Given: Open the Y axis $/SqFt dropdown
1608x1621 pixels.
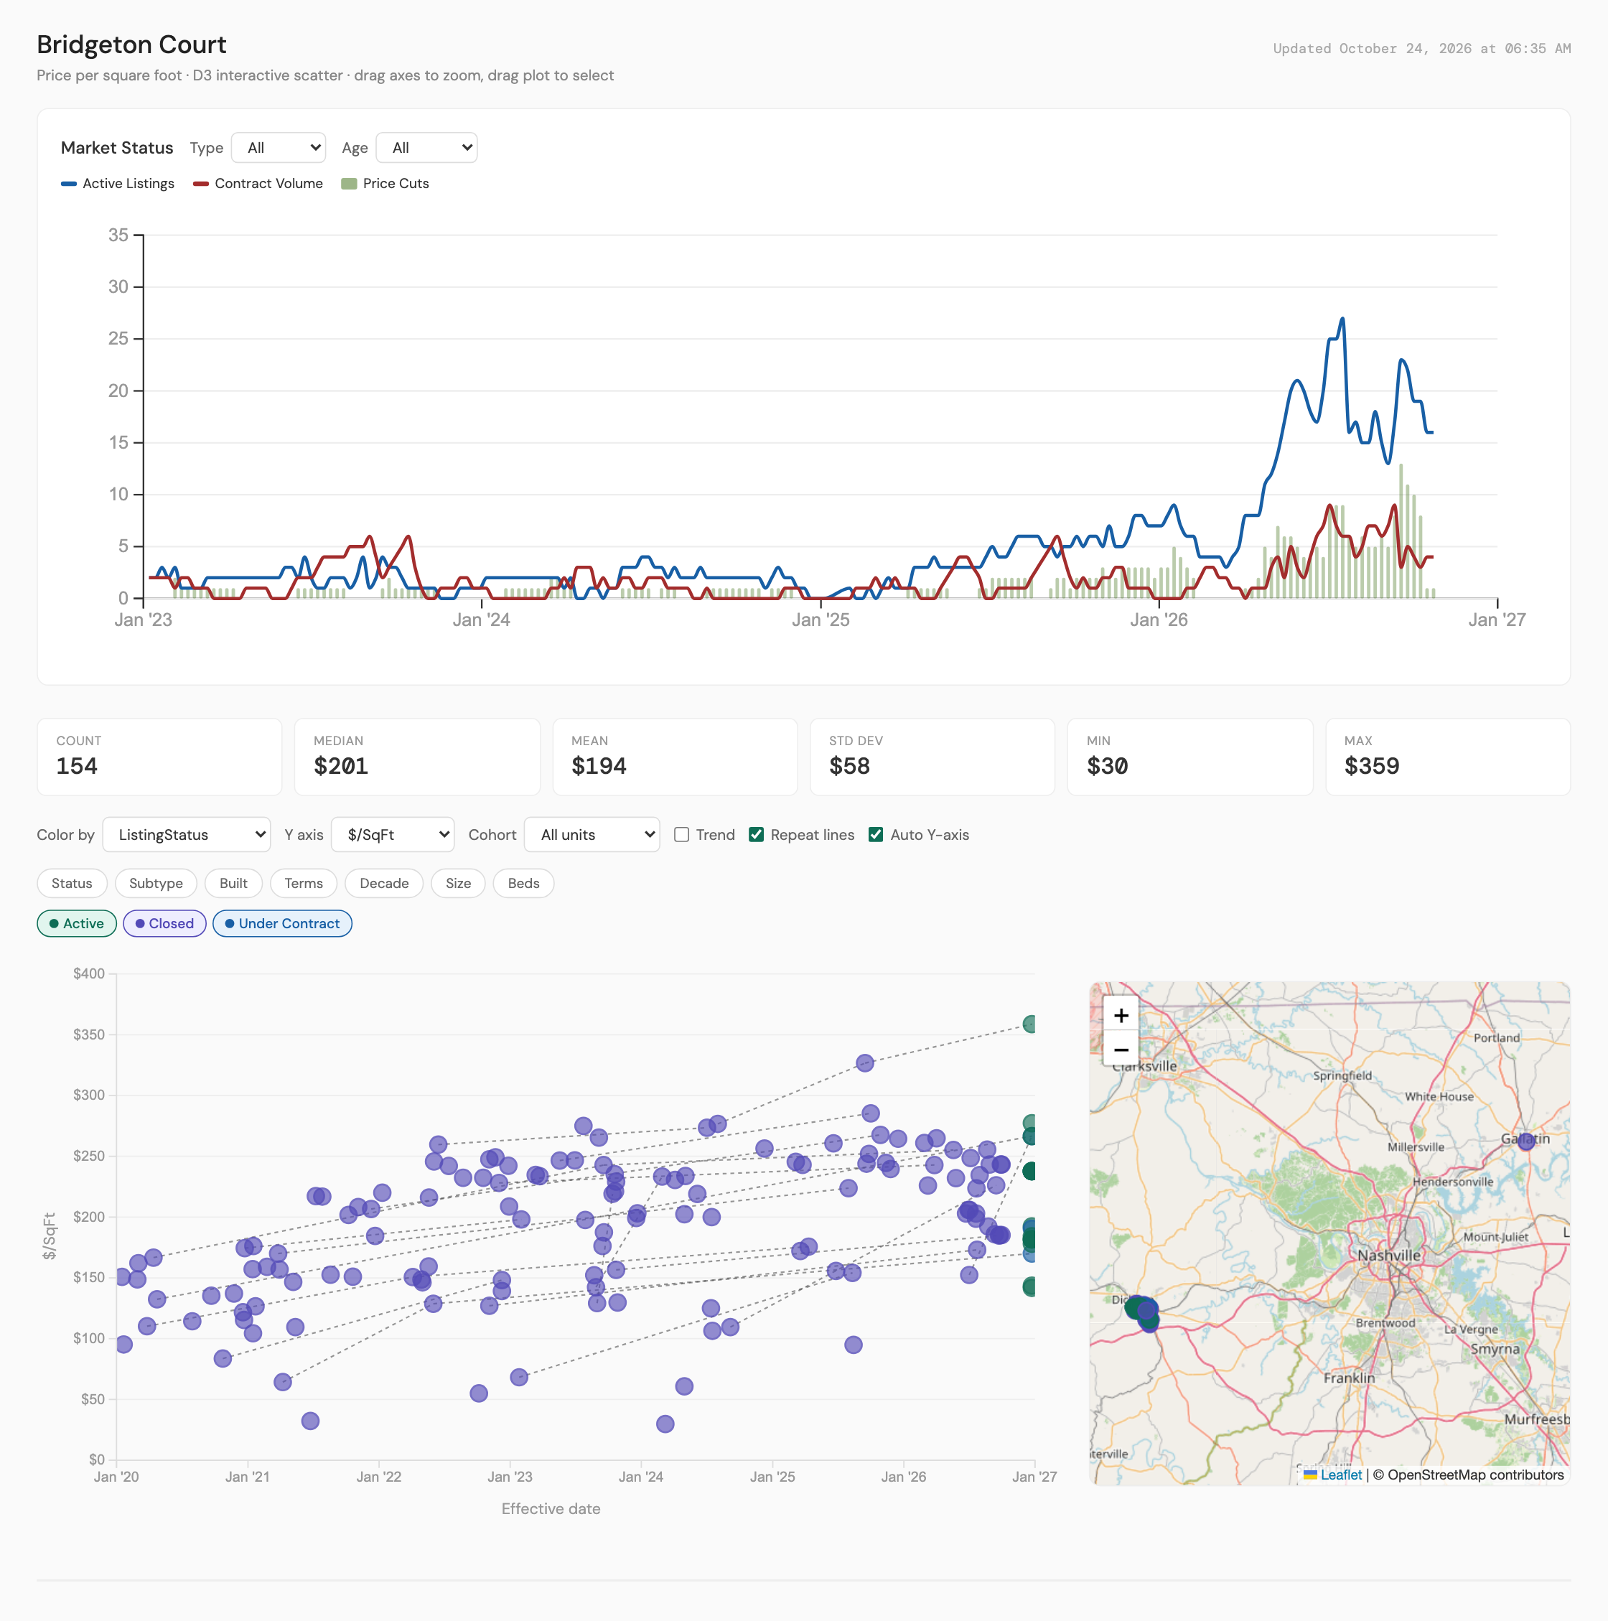Looking at the screenshot, I should click(393, 835).
